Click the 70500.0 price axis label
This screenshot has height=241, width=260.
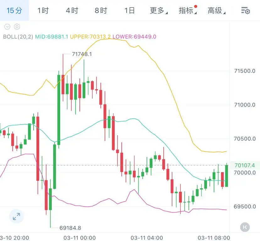click(x=245, y=139)
